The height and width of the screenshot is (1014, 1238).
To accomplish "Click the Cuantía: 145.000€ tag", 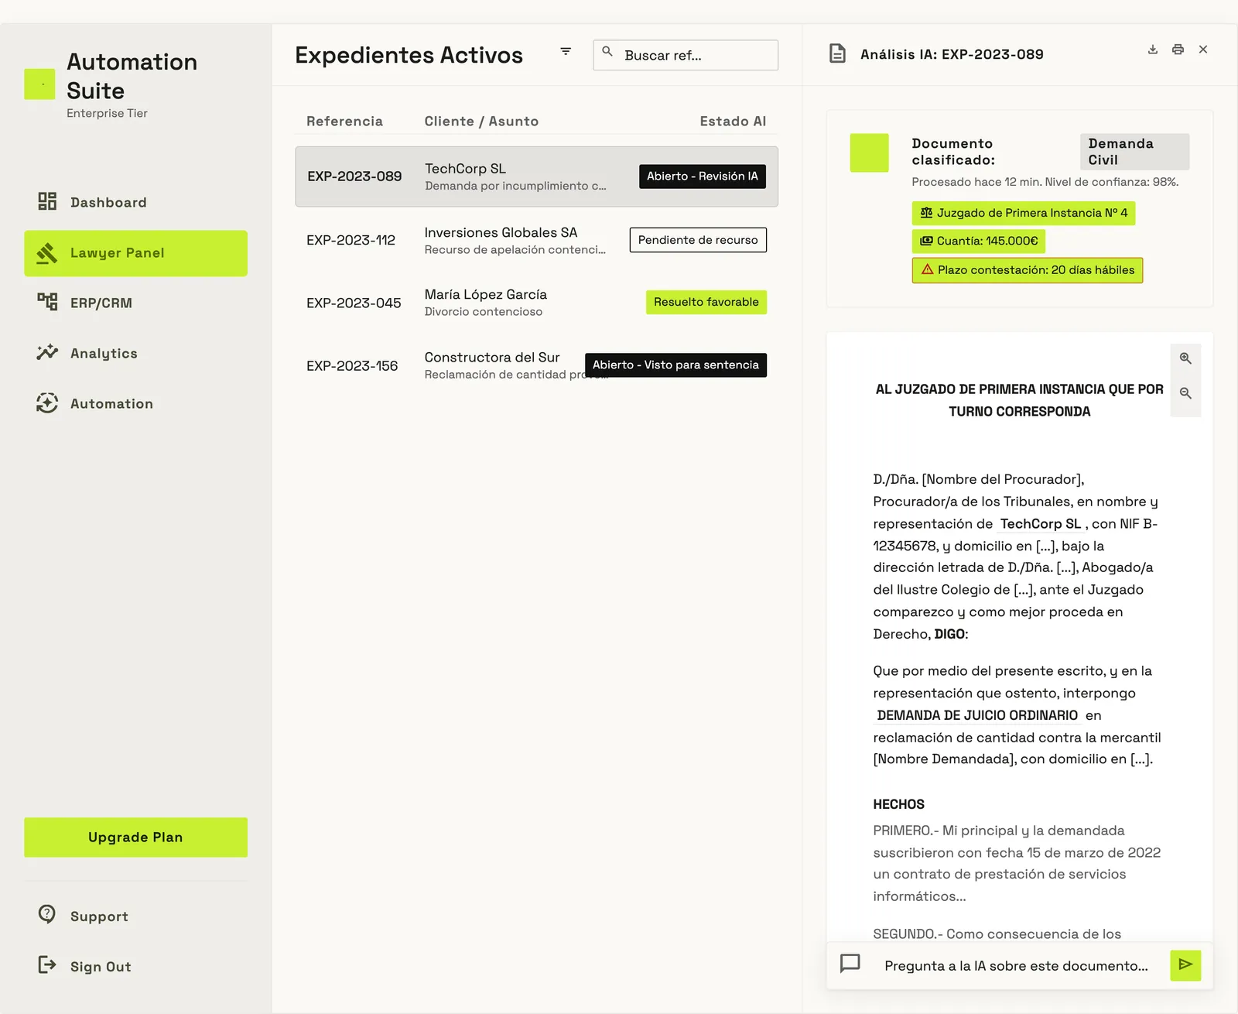I will coord(979,241).
